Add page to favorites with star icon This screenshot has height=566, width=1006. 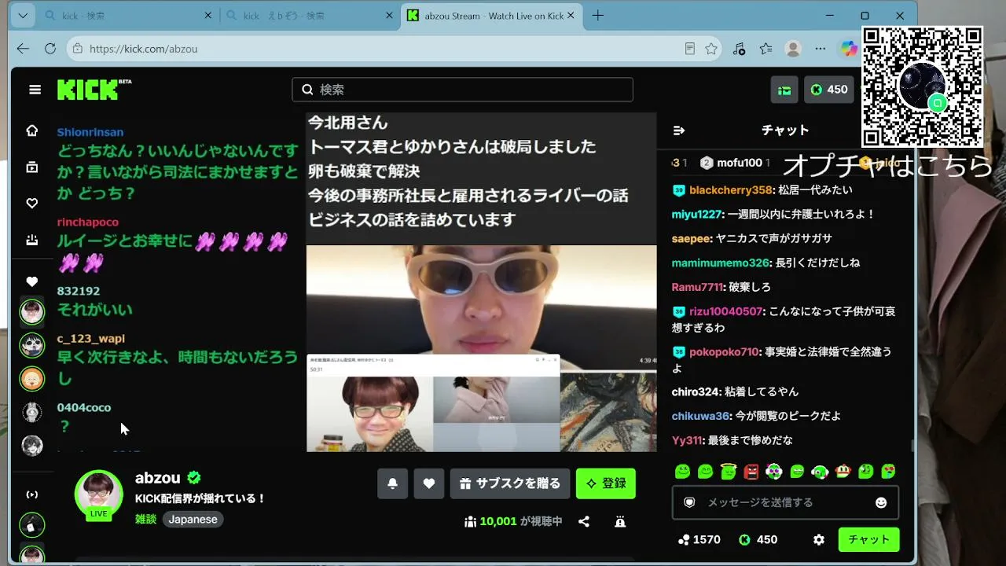(711, 49)
